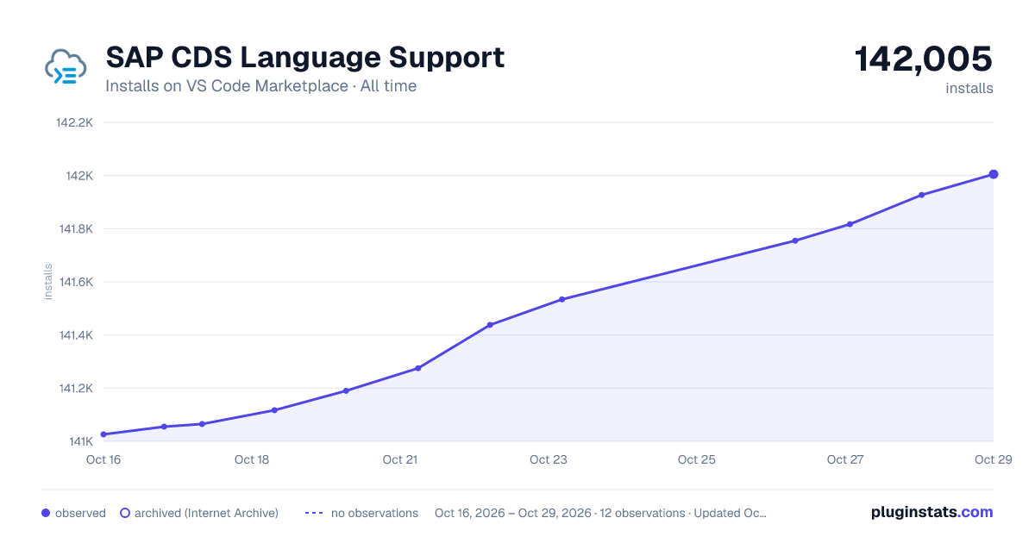Click the 141.2K y-axis label
1035x543 pixels.
coord(75,388)
